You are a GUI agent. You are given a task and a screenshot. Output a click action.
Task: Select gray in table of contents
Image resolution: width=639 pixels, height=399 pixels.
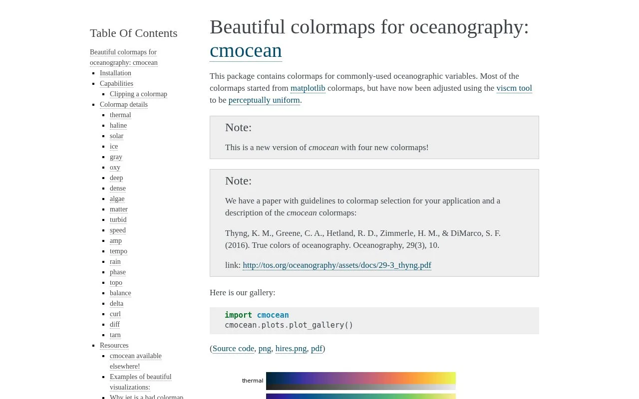click(116, 157)
